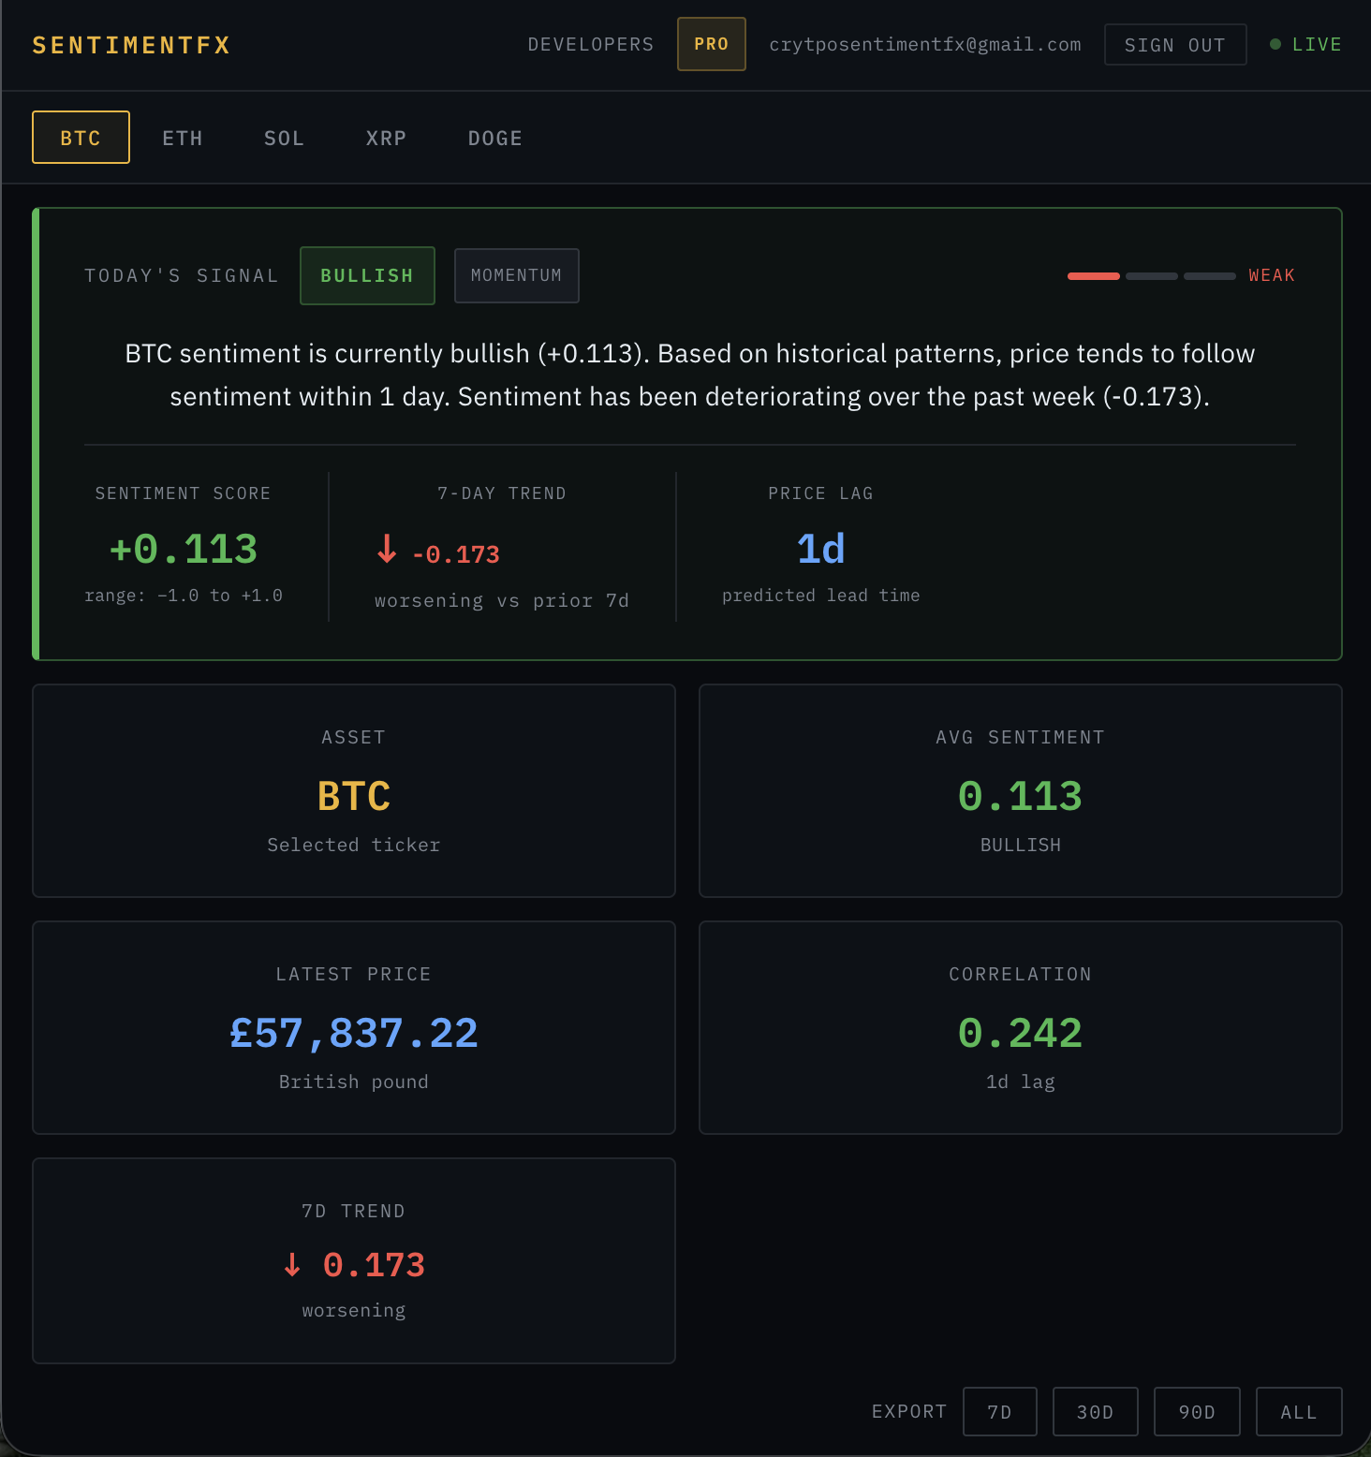Click the BTC sentiment summary paragraph
Viewport: 1371px width, 1457px height.
click(690, 375)
